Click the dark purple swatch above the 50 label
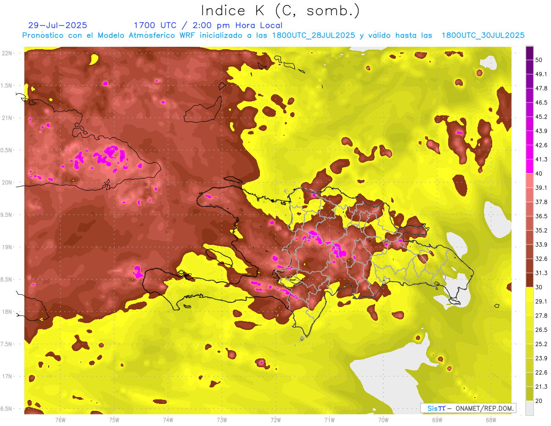This screenshot has width=551, height=426. [529, 53]
